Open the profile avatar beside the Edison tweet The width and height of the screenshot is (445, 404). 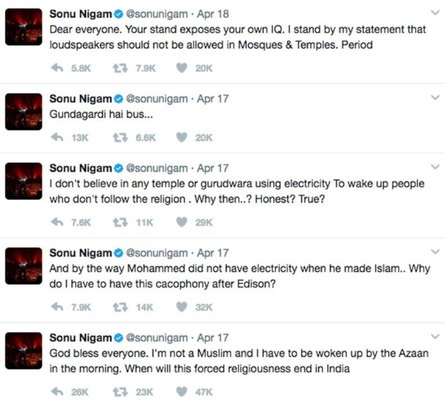click(24, 266)
